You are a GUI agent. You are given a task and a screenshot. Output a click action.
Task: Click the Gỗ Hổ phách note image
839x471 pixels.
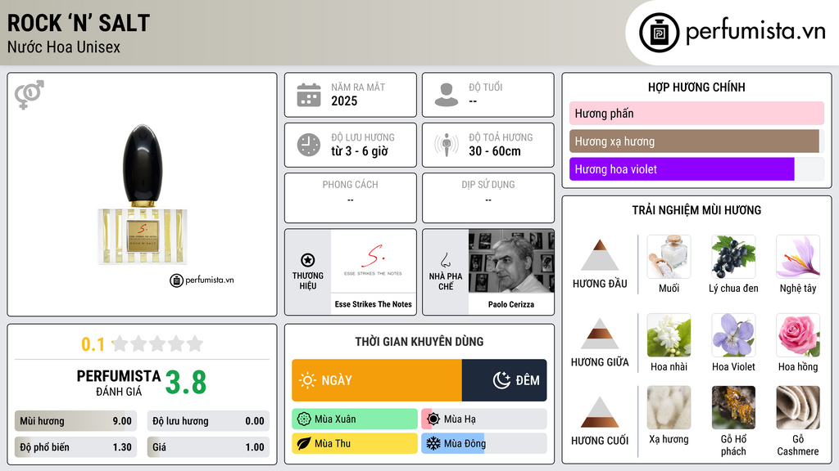[733, 408]
